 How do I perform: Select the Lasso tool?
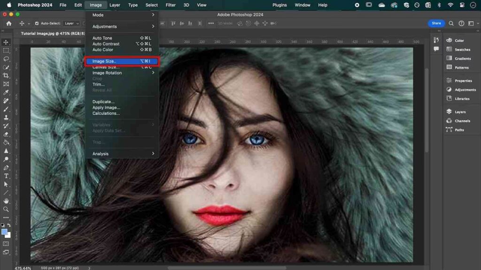pos(6,59)
